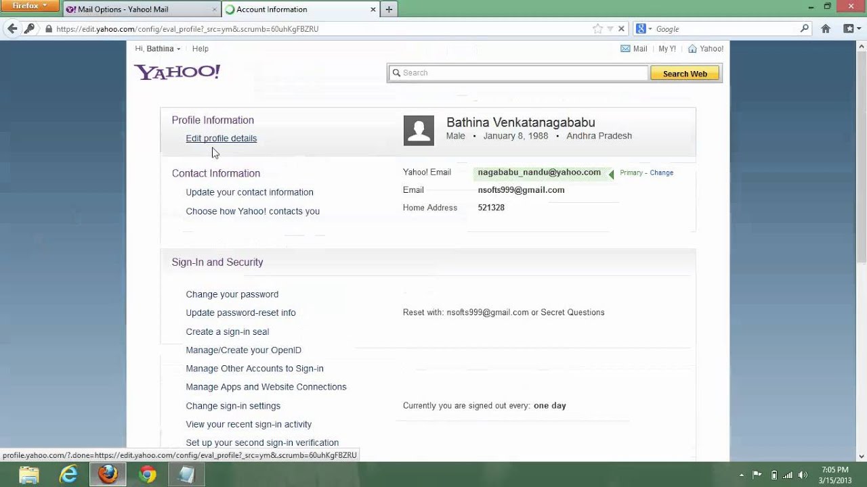Image resolution: width=867 pixels, height=487 pixels.
Task: Open Create a sign-in seal
Action: pos(228,331)
